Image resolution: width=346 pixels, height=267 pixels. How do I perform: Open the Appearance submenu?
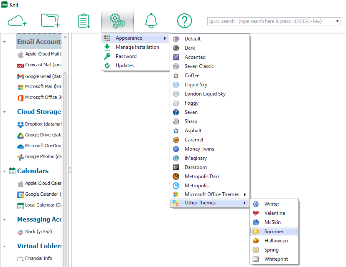click(135, 38)
